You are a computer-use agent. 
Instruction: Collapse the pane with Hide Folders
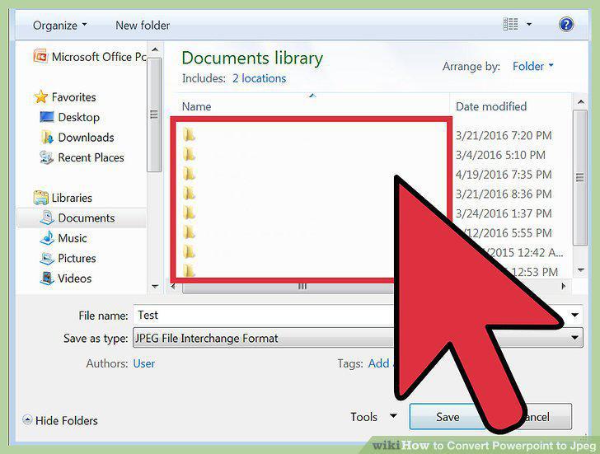click(x=60, y=420)
